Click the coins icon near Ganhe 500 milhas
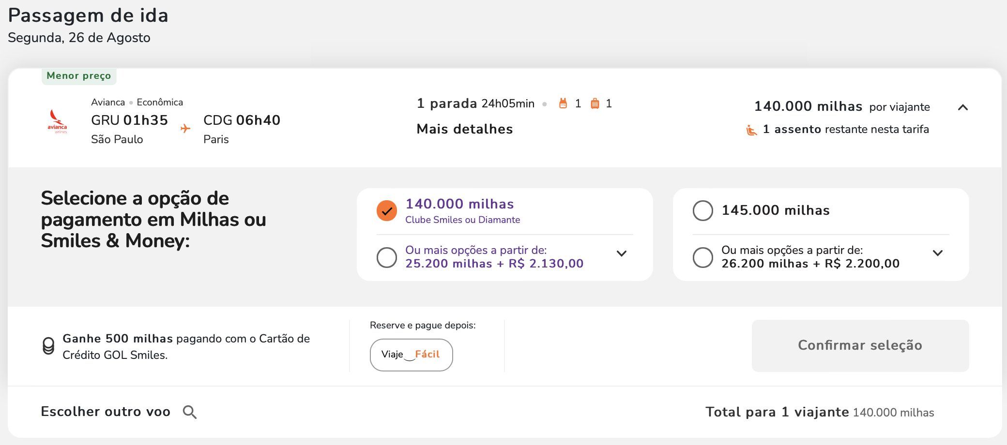The height and width of the screenshot is (445, 1007). pos(48,346)
